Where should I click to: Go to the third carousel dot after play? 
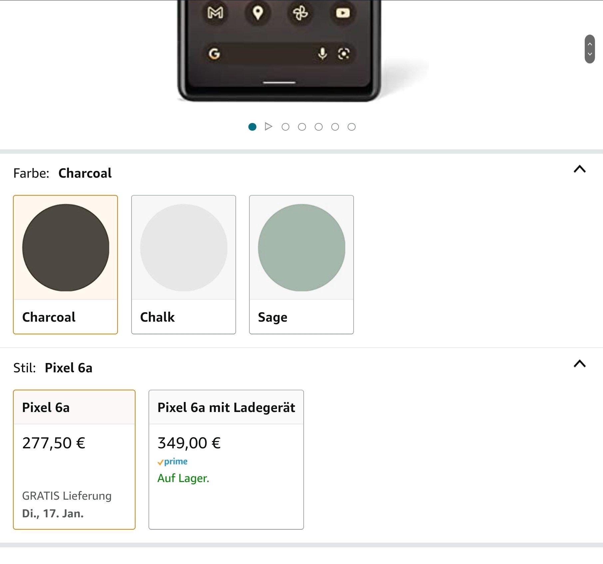[x=319, y=127]
